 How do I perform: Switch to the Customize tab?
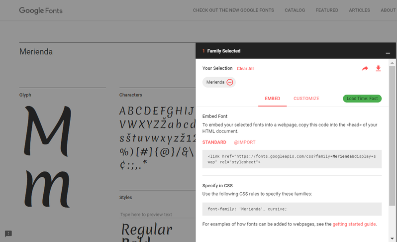pyautogui.click(x=306, y=99)
